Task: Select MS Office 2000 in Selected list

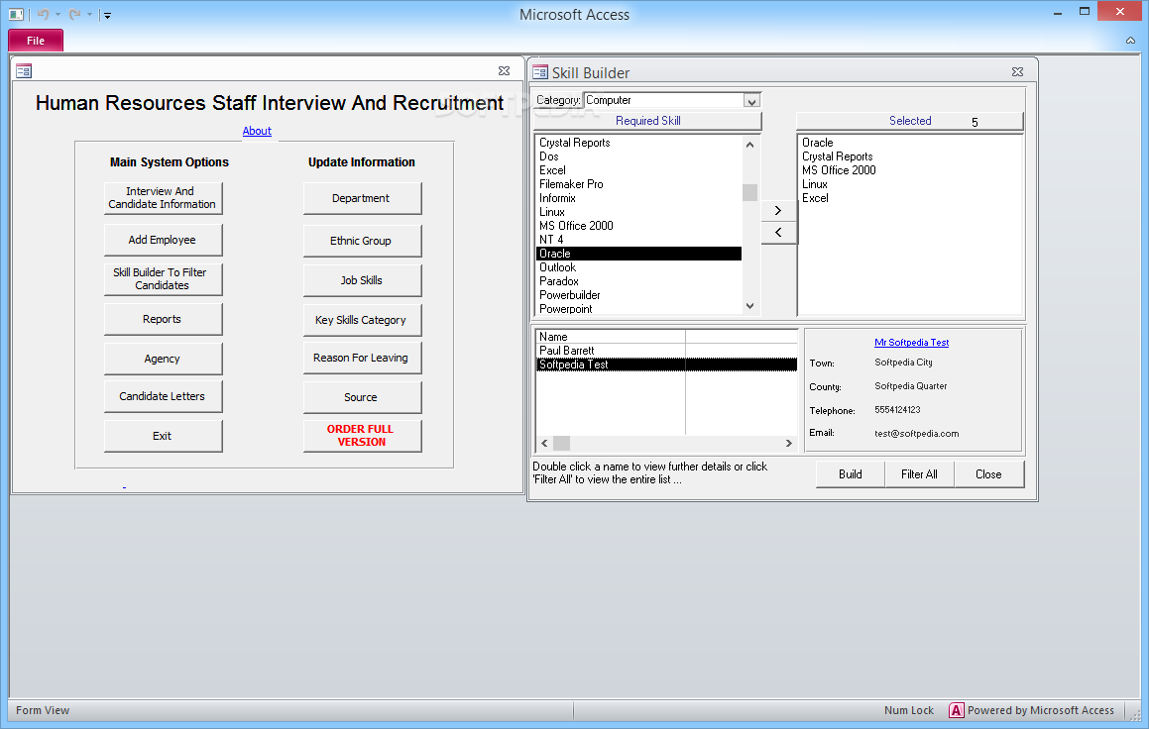Action: [909, 170]
